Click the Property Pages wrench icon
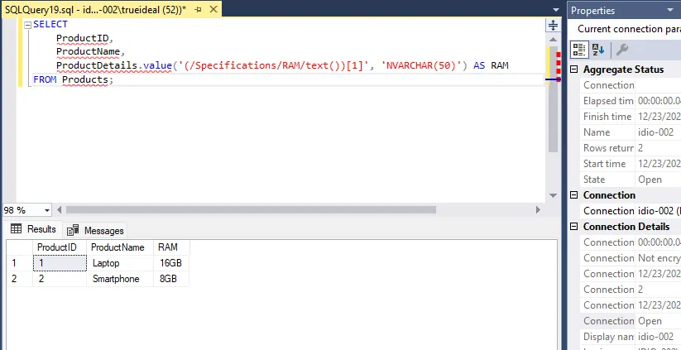This screenshot has height=350, width=681. tap(622, 50)
